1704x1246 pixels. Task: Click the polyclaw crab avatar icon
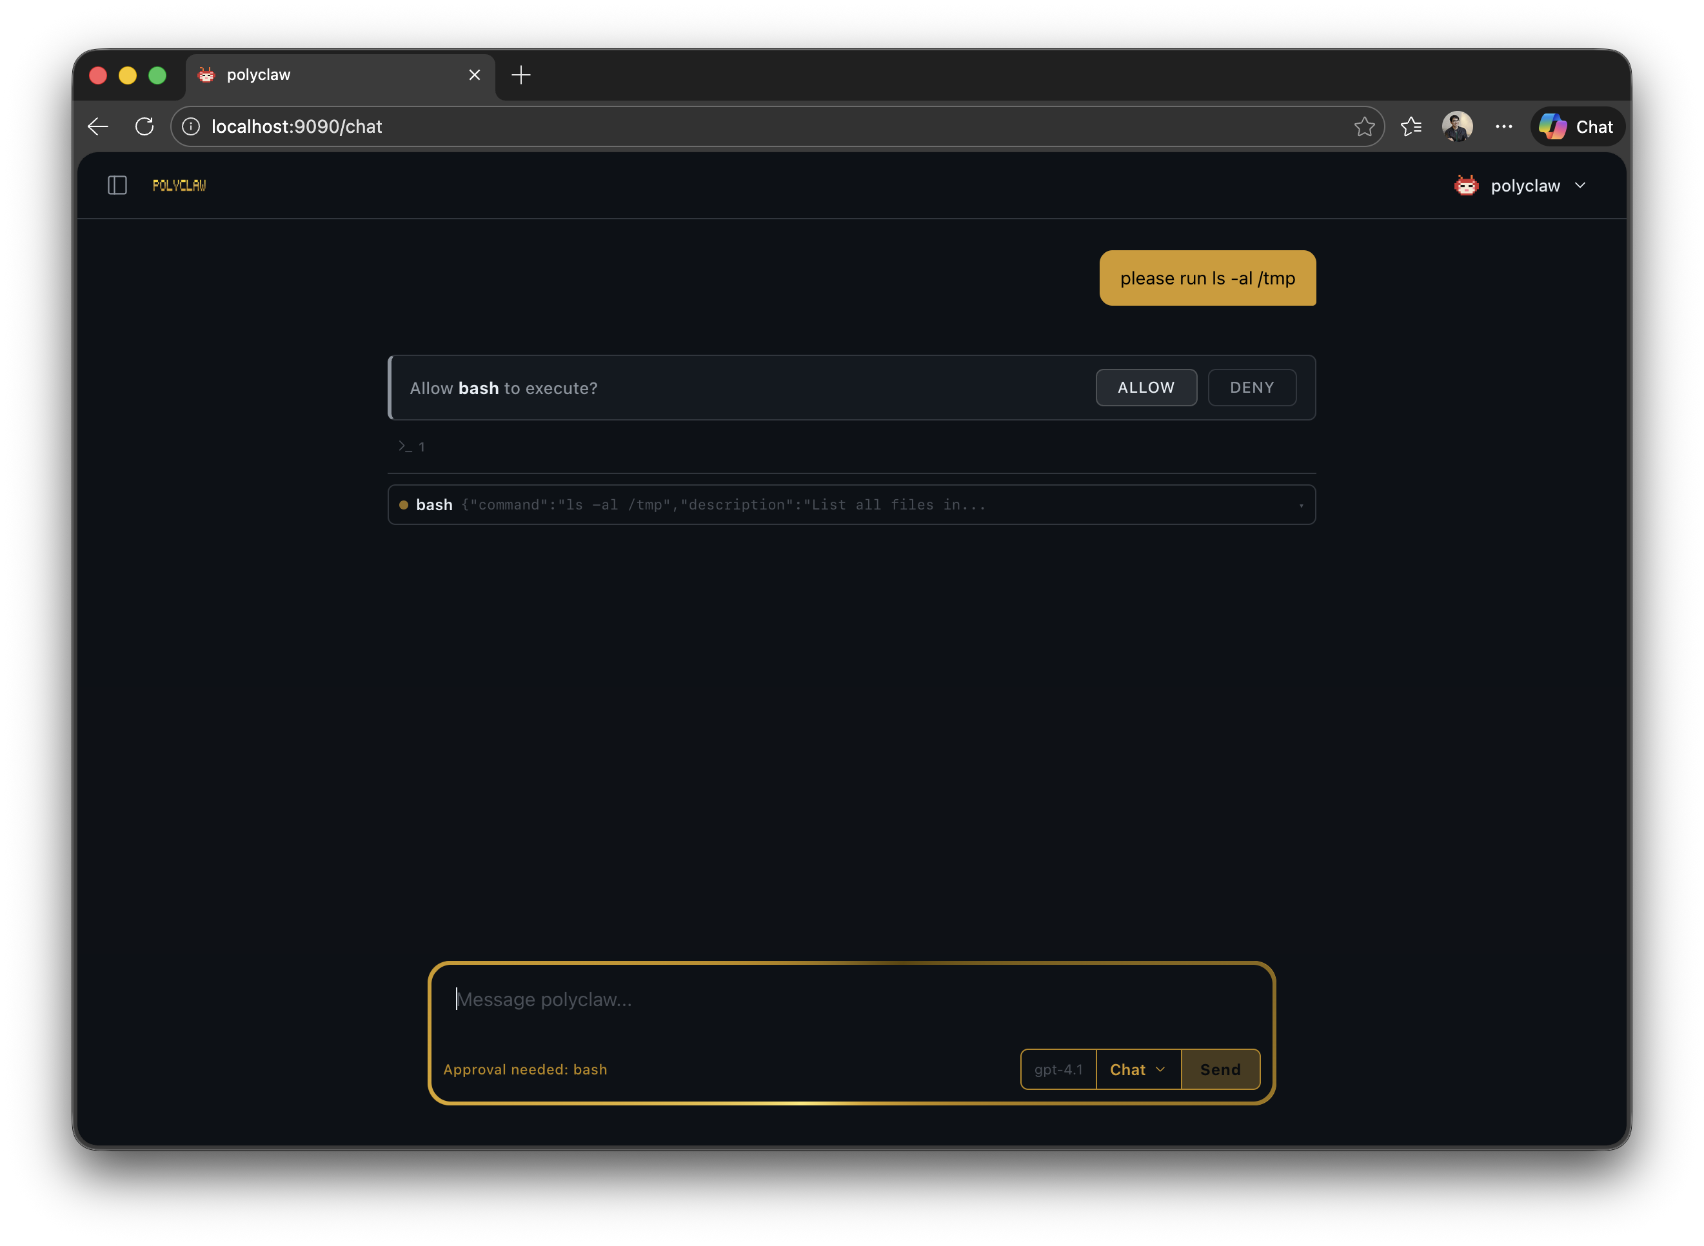click(1465, 186)
